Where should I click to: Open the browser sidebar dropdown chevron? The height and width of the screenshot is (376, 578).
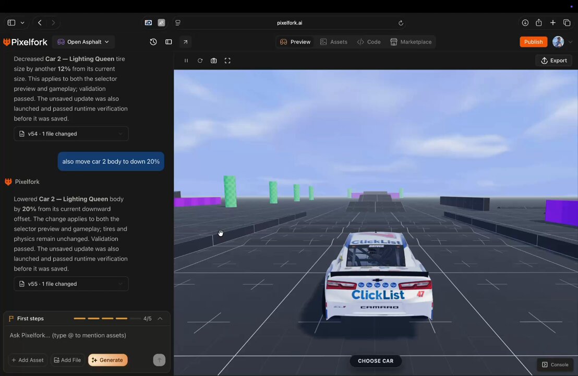(22, 23)
